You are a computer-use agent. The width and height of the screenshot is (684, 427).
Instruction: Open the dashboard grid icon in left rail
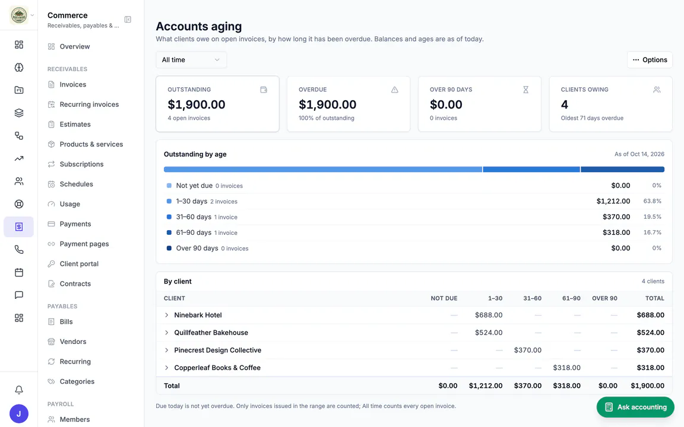click(x=19, y=45)
